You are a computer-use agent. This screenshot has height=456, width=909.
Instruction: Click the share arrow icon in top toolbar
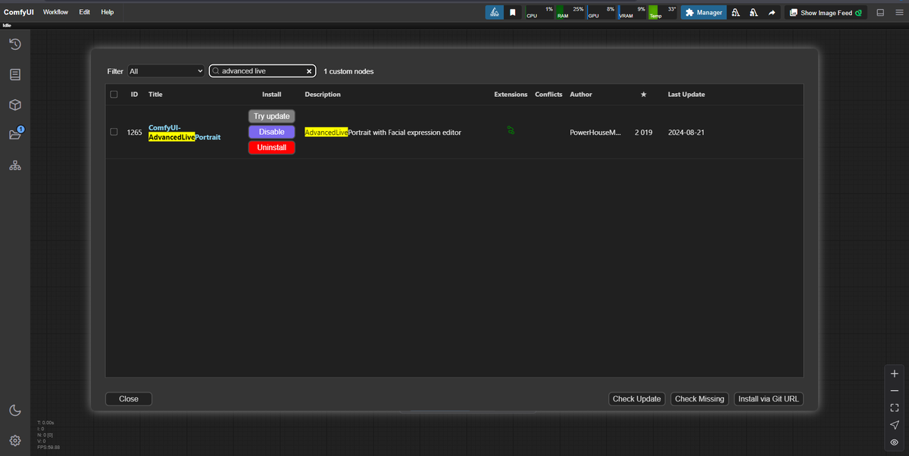(x=771, y=12)
